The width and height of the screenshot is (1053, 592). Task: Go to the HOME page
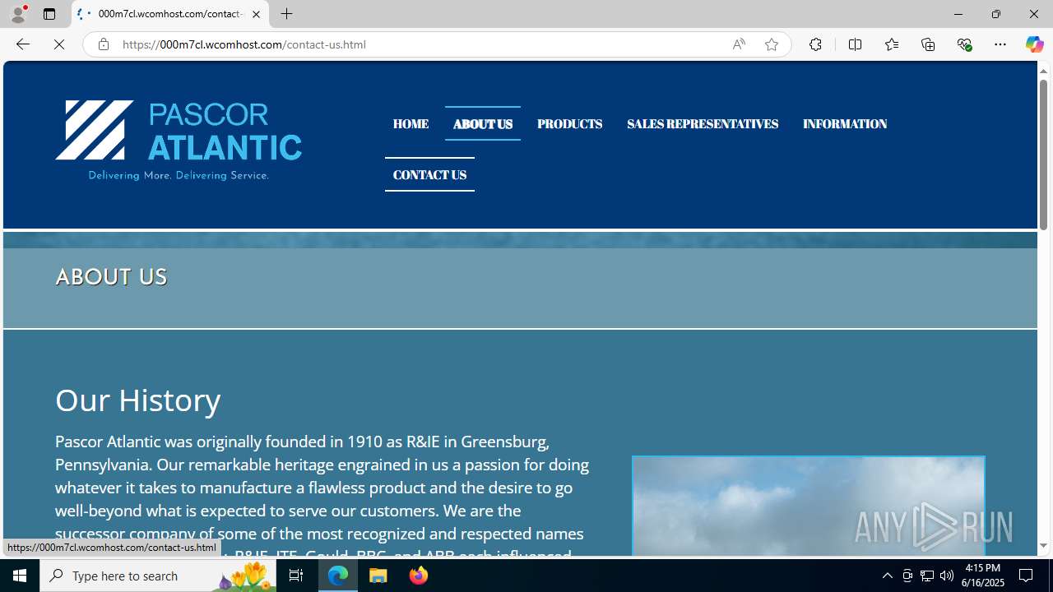pyautogui.click(x=411, y=124)
